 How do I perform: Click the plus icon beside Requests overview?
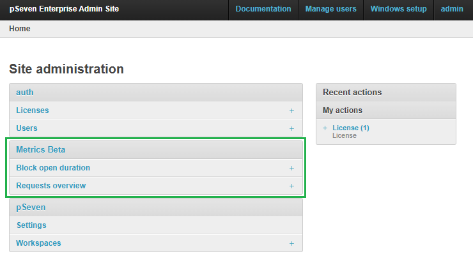coord(291,186)
